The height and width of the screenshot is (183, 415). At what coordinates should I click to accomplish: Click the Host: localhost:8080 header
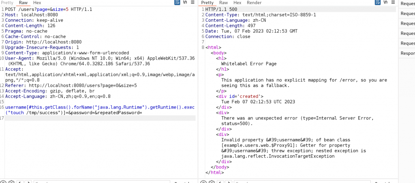(x=32, y=15)
